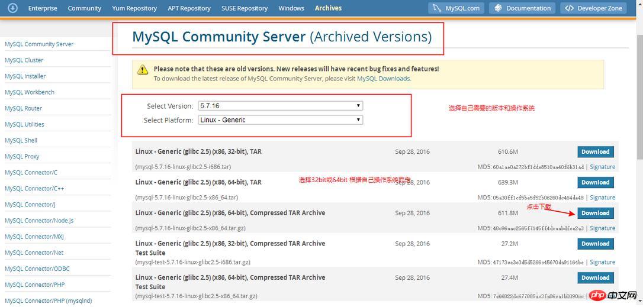This screenshot has width=643, height=307.
Task: Open the Developer Zone button
Action: [593, 8]
